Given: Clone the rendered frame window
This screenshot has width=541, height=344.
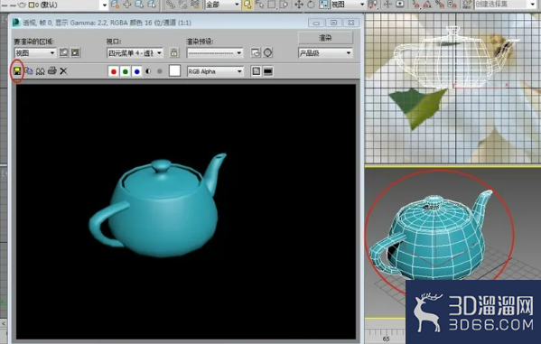Looking at the screenshot, I should (x=41, y=71).
